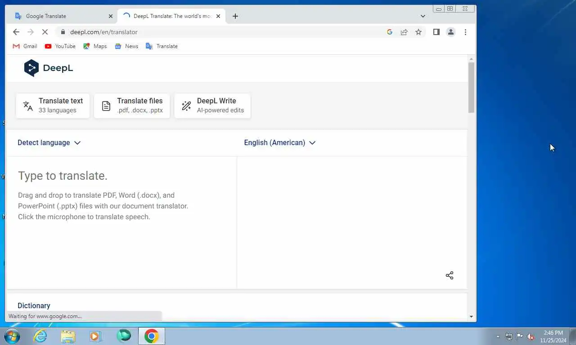This screenshot has width=576, height=345.
Task: Go forward to the next page
Action: pos(31,32)
